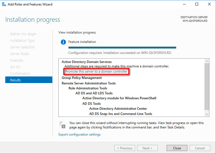Close window with title bar X
216x154 pixels.
point(209,4)
